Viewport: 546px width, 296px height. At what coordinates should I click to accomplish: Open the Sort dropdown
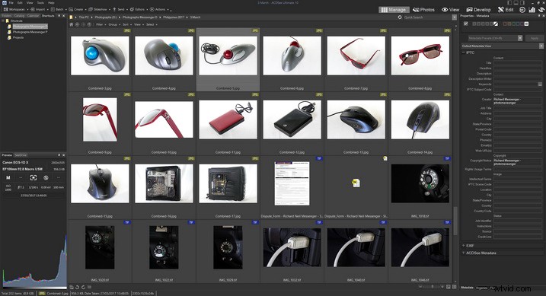[x=126, y=24]
